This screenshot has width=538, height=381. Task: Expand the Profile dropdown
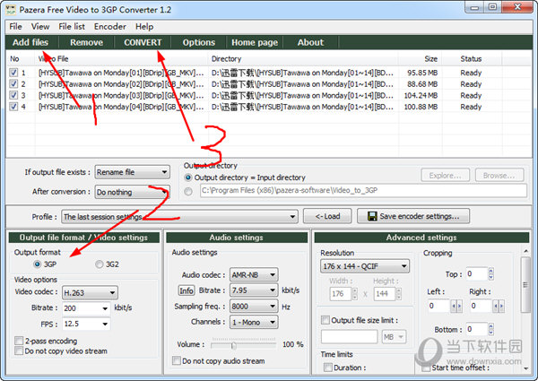tap(179, 217)
